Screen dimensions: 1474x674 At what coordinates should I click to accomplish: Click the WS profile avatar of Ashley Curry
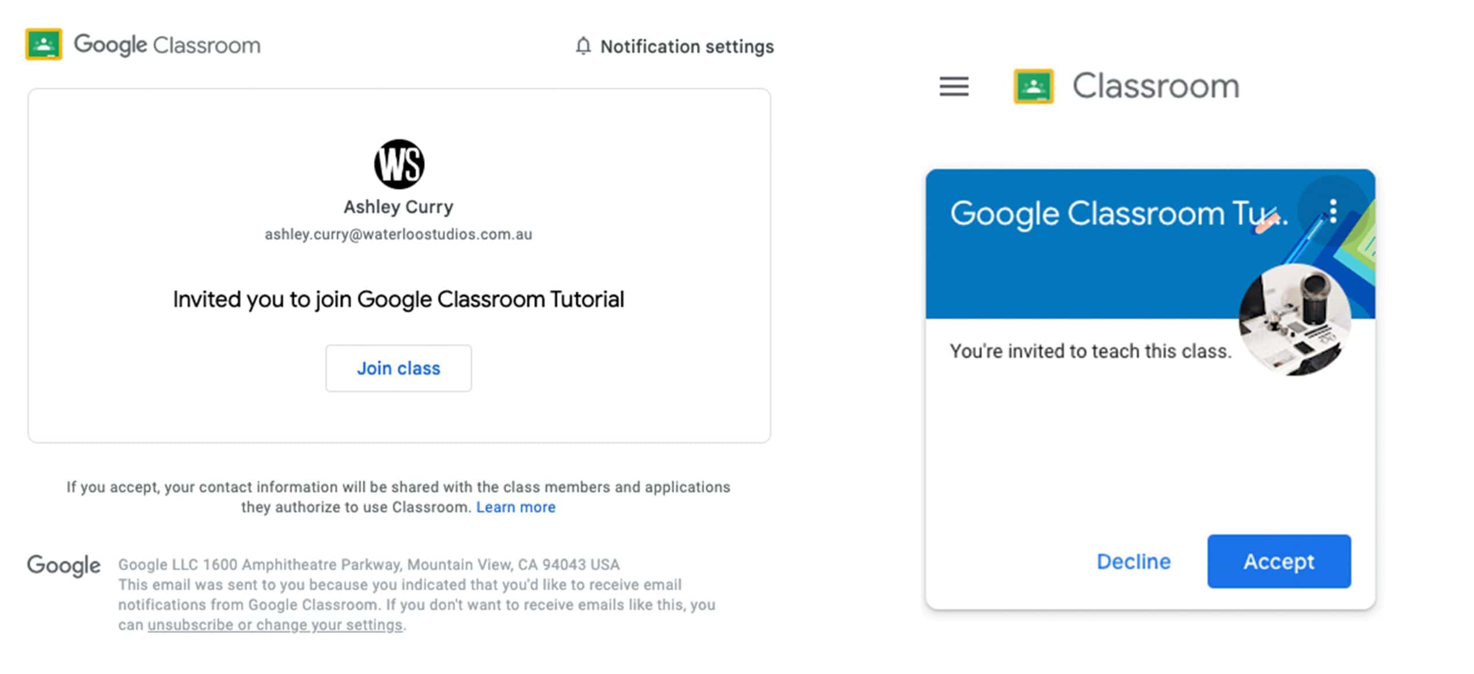pyautogui.click(x=399, y=164)
